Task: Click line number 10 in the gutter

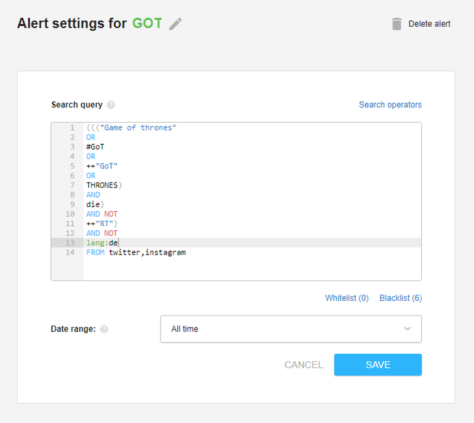Action: point(70,214)
